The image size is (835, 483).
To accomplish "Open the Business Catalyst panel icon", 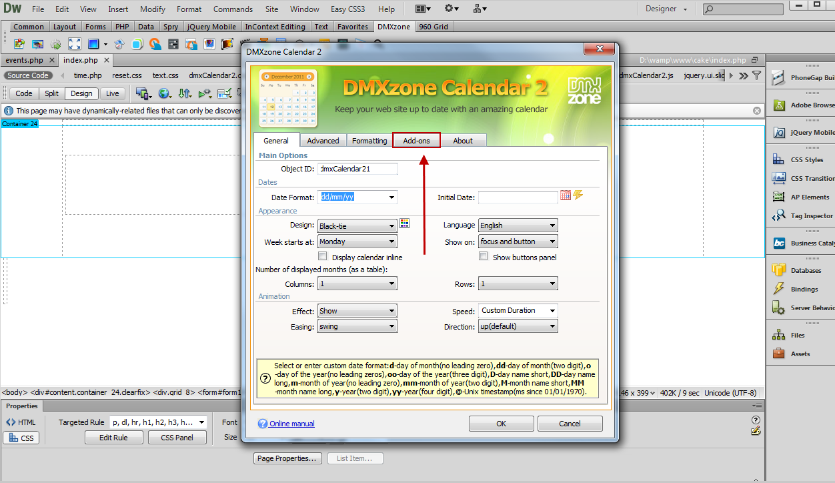I will click(778, 244).
